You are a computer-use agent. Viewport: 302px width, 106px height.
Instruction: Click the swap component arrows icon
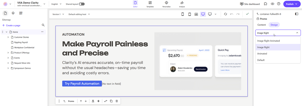[105, 101]
